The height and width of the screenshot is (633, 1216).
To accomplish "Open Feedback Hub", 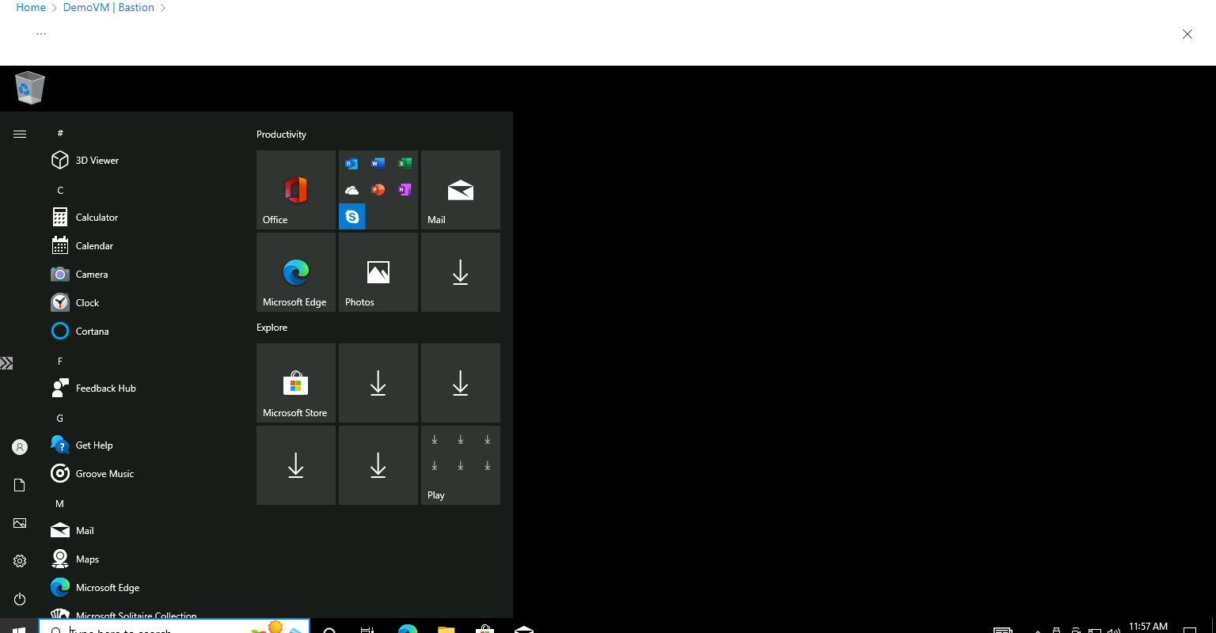I will 135,389.
